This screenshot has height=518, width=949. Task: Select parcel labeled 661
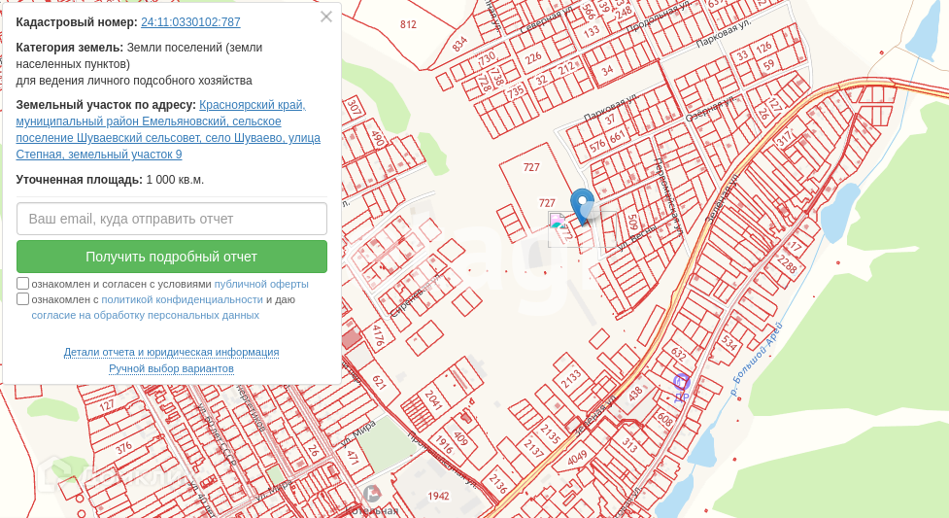617,138
